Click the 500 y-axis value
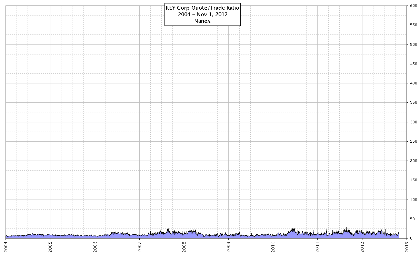This screenshot has width=420, height=254. click(413, 44)
